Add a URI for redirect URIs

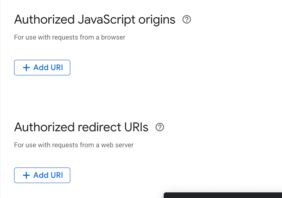42,175
